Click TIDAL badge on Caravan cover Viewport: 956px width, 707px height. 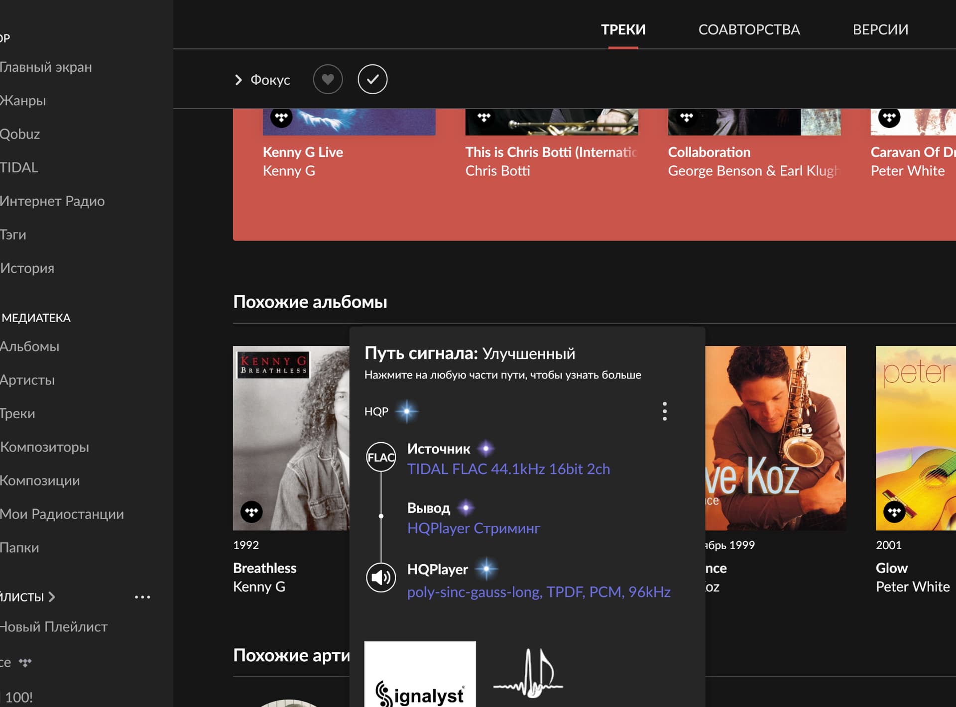click(889, 118)
